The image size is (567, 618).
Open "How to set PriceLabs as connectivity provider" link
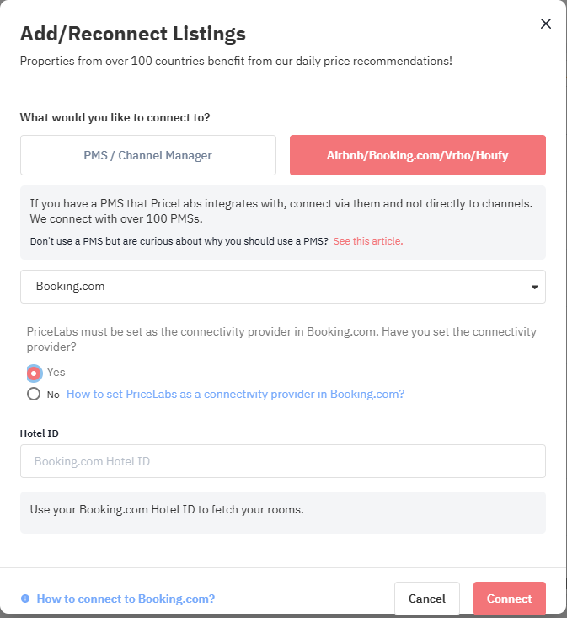pyautogui.click(x=235, y=394)
